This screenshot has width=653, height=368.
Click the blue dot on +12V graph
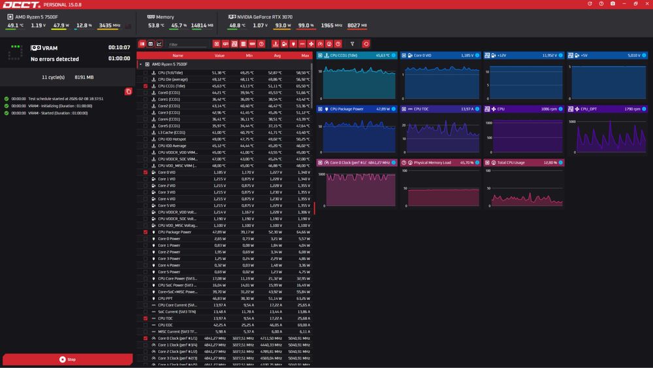(560, 56)
